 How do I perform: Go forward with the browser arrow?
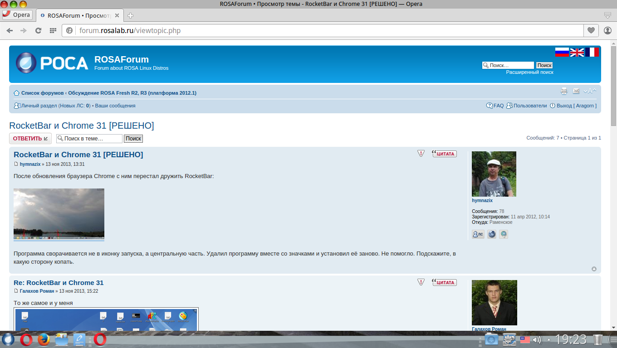24,30
